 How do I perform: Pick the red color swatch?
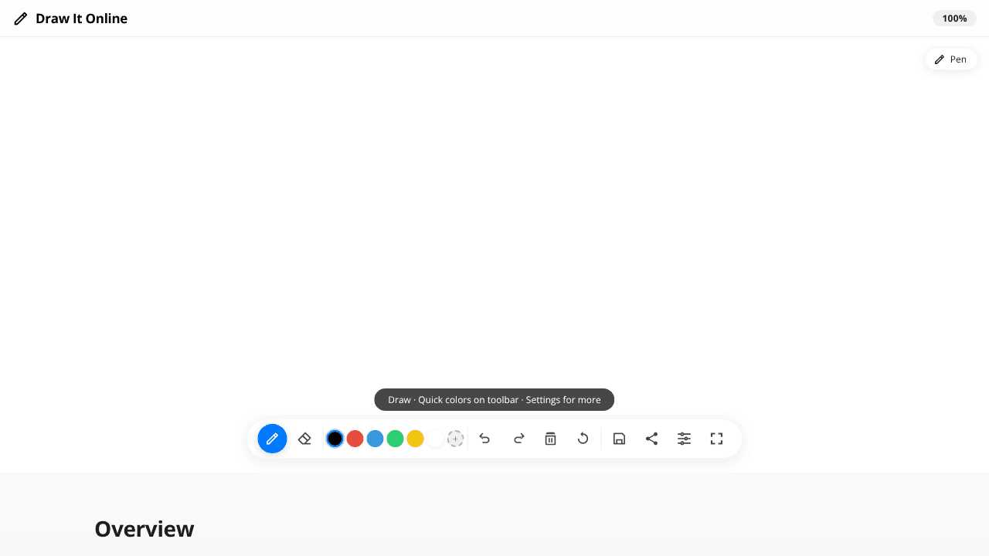point(355,439)
